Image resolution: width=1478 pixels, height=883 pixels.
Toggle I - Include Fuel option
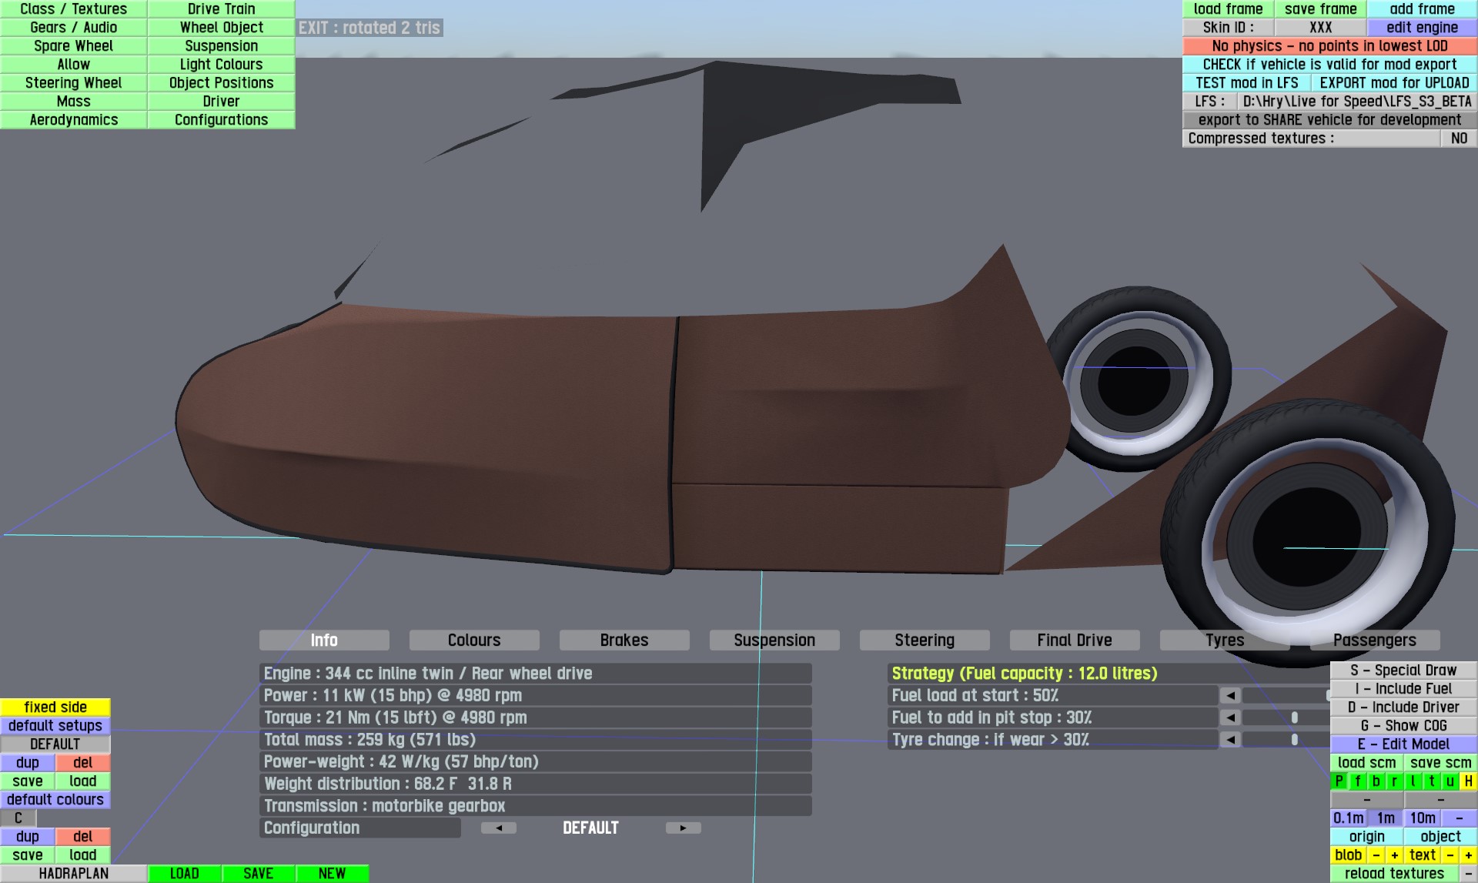coord(1403,689)
